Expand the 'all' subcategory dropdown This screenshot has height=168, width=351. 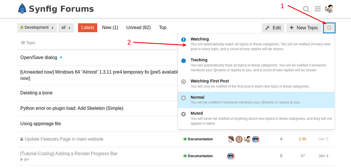tap(66, 28)
